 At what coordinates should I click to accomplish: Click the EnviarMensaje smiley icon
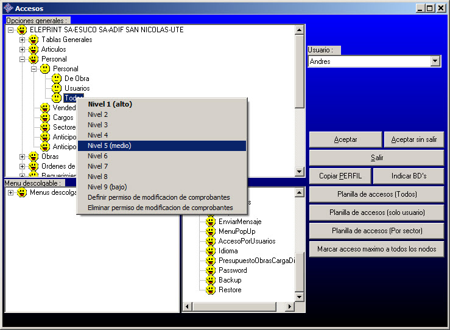pyautogui.click(x=211, y=222)
